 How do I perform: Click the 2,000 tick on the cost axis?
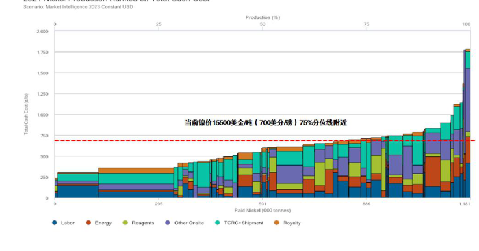[x=42, y=31]
